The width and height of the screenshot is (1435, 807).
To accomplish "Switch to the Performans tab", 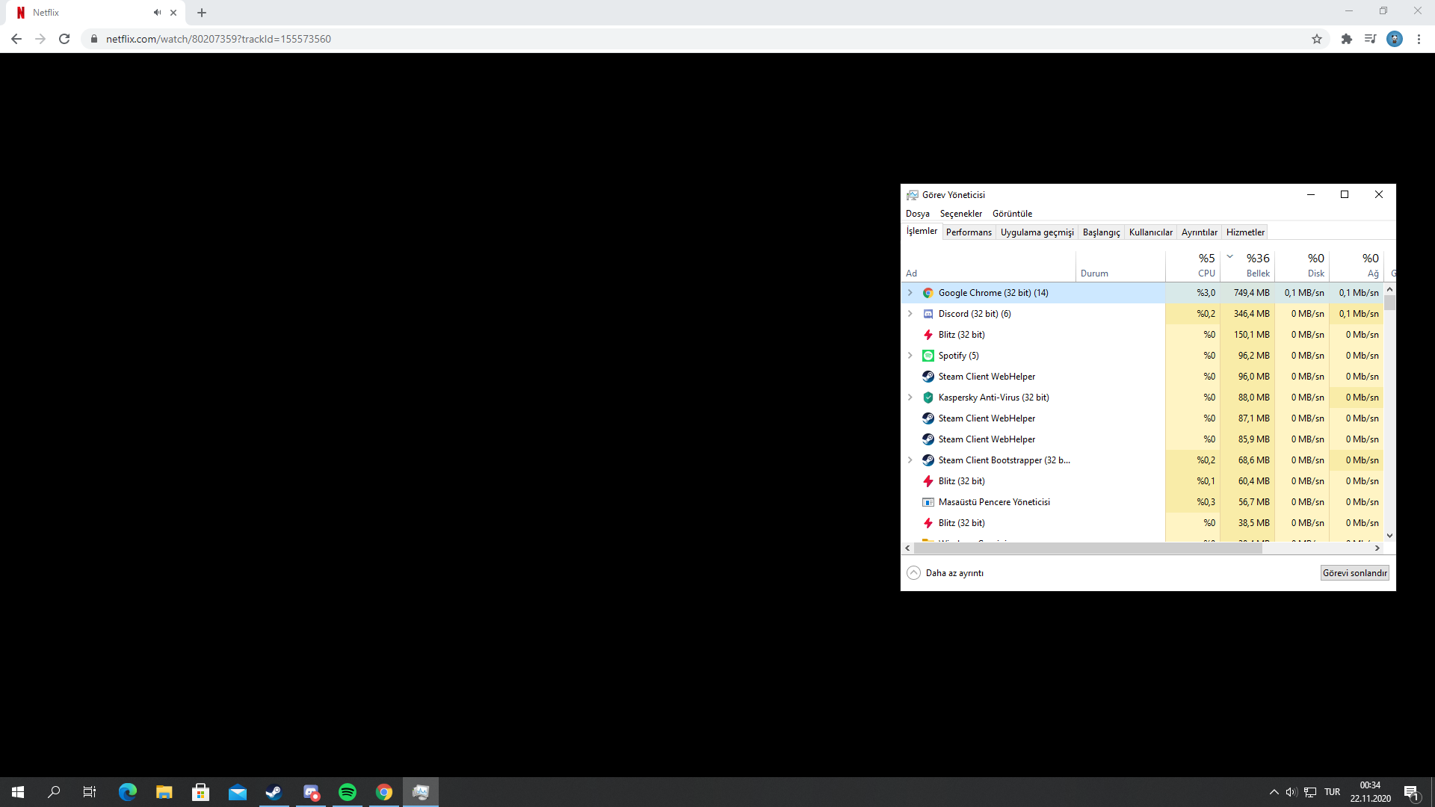I will (969, 232).
